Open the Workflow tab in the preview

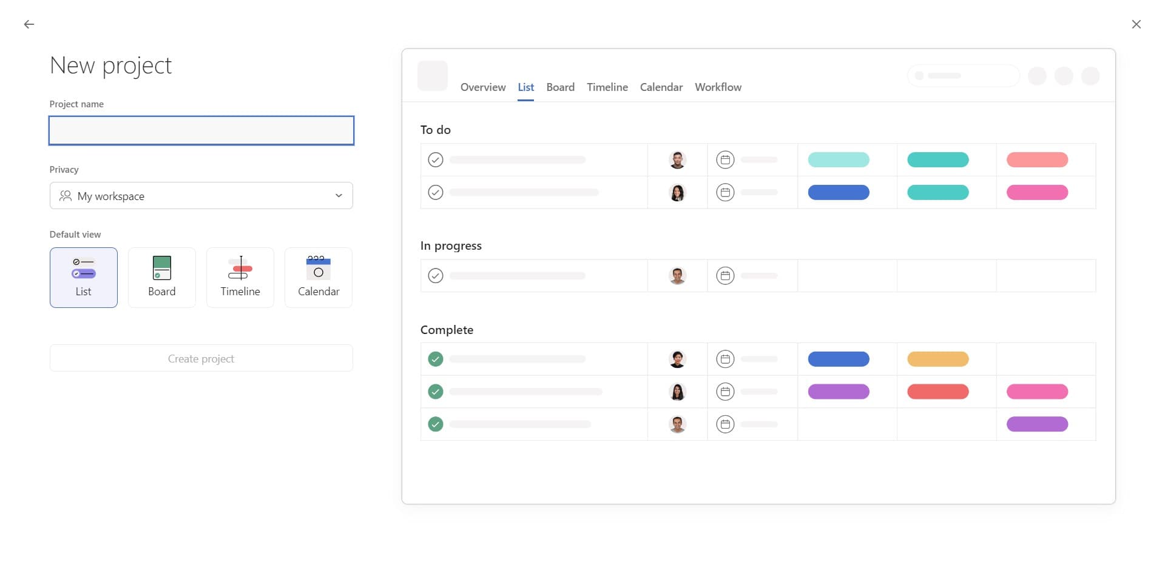pyautogui.click(x=718, y=87)
